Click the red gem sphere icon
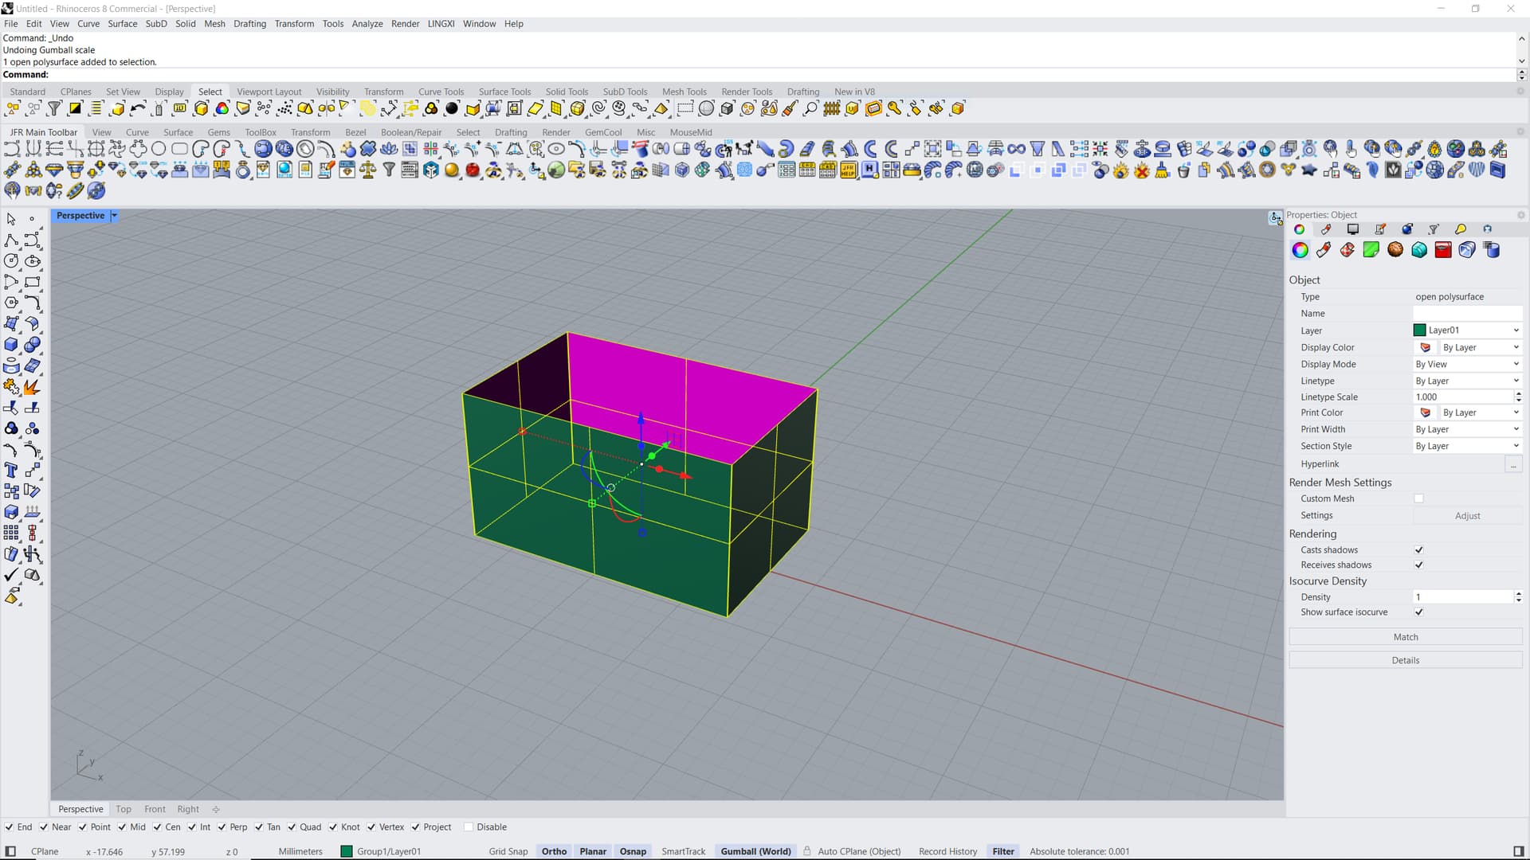This screenshot has width=1530, height=860. (473, 170)
